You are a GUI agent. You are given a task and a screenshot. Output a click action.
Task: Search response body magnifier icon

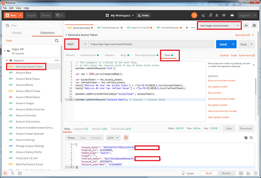point(251,138)
